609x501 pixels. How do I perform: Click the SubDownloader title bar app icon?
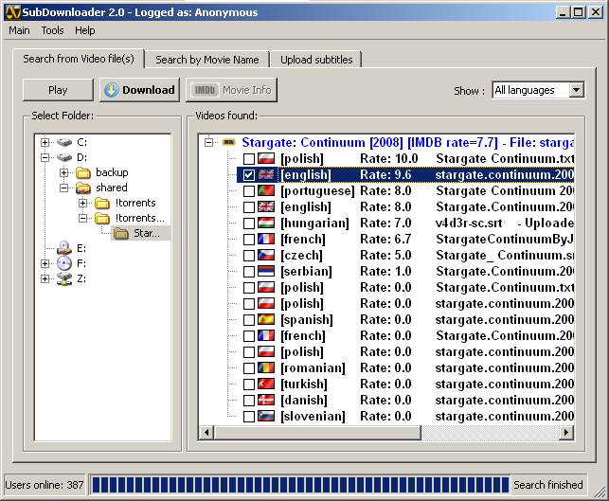[13, 12]
